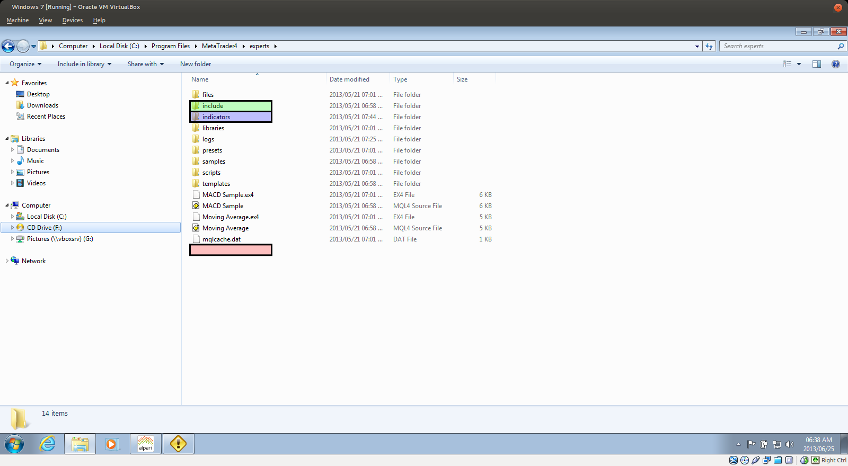This screenshot has height=466, width=848.
Task: Click the Back navigation arrow button
Action: pos(8,47)
